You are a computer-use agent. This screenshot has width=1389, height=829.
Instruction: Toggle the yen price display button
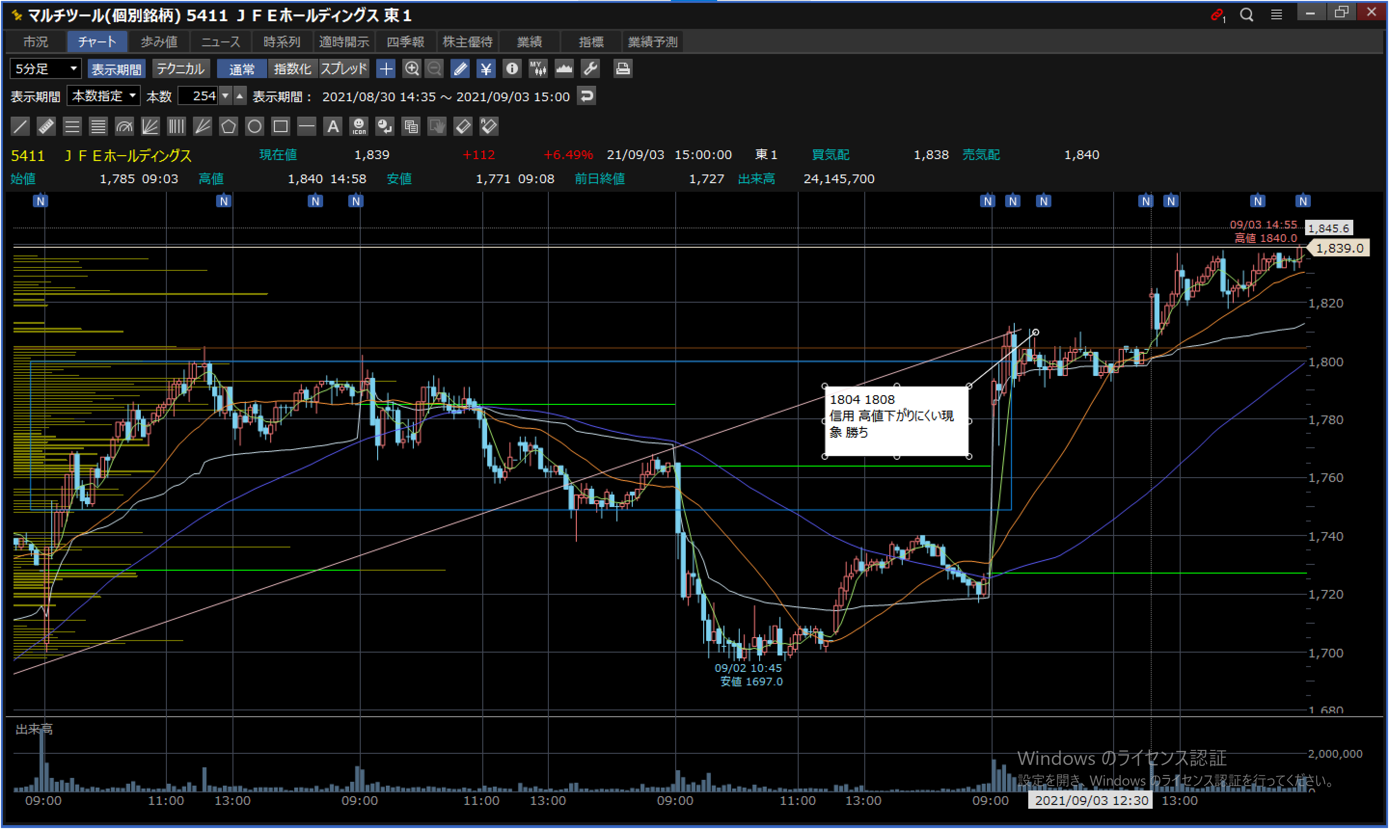click(x=486, y=69)
